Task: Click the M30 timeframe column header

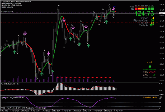Action: coord(146,5)
